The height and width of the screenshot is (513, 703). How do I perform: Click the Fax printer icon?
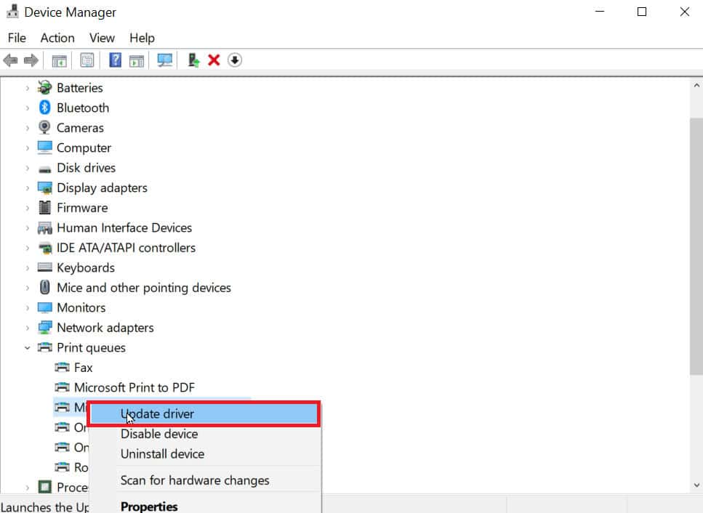pyautogui.click(x=62, y=368)
